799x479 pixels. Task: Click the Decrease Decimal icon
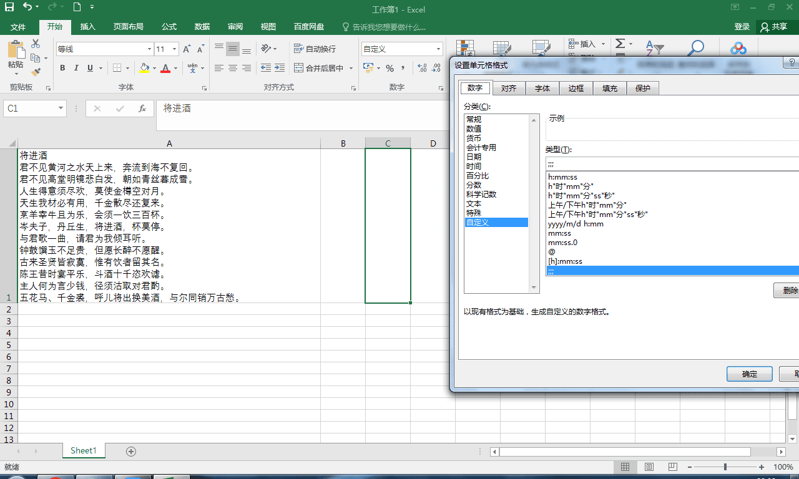point(436,68)
